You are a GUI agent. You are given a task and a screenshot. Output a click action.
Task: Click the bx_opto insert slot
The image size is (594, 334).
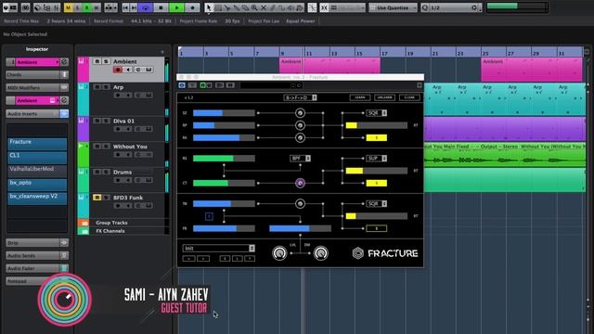pos(37,185)
